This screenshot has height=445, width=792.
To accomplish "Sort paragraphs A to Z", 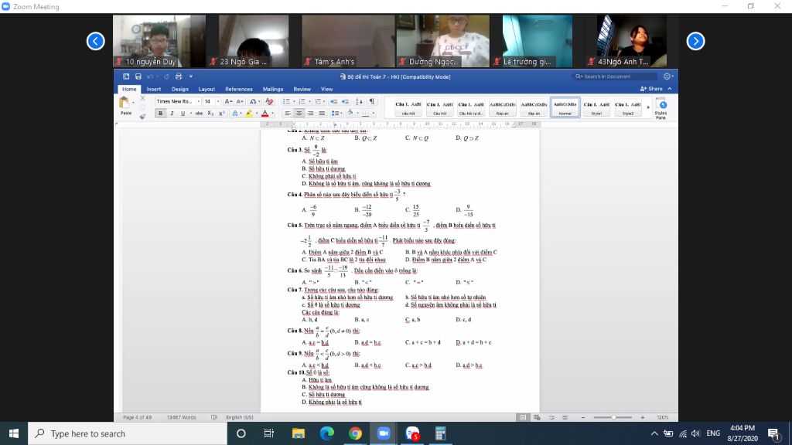I will coord(359,101).
